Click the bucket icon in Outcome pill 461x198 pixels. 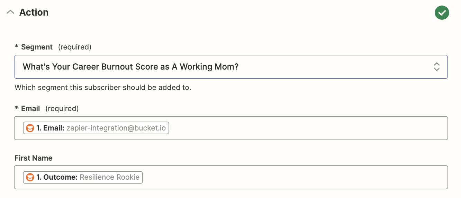(x=30, y=177)
